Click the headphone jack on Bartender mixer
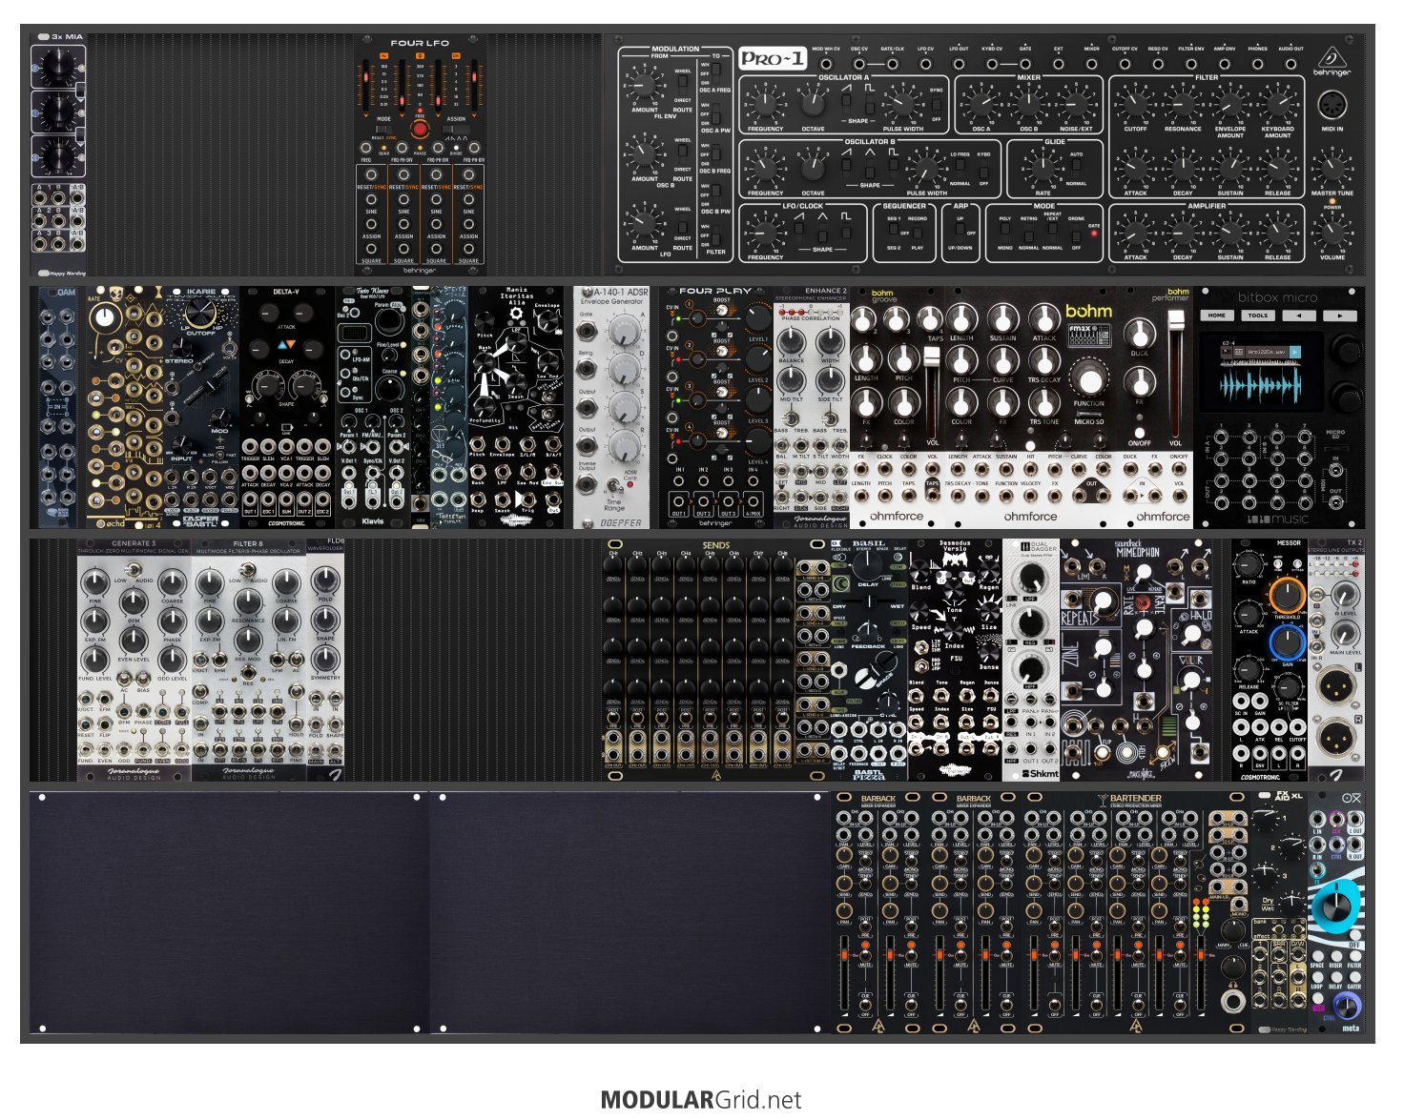 pos(1232,1001)
